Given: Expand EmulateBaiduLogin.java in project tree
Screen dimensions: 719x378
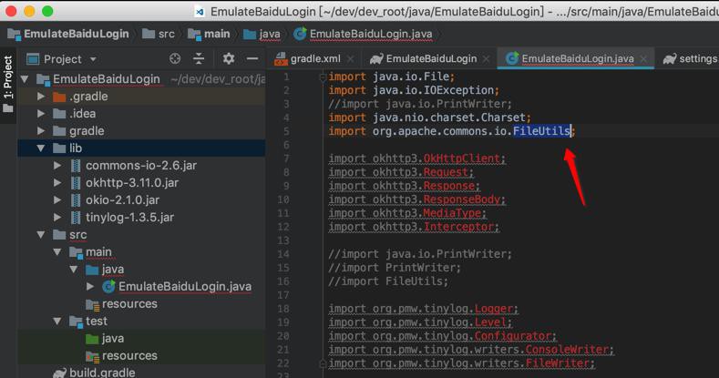Looking at the screenshot, I should click(x=90, y=286).
